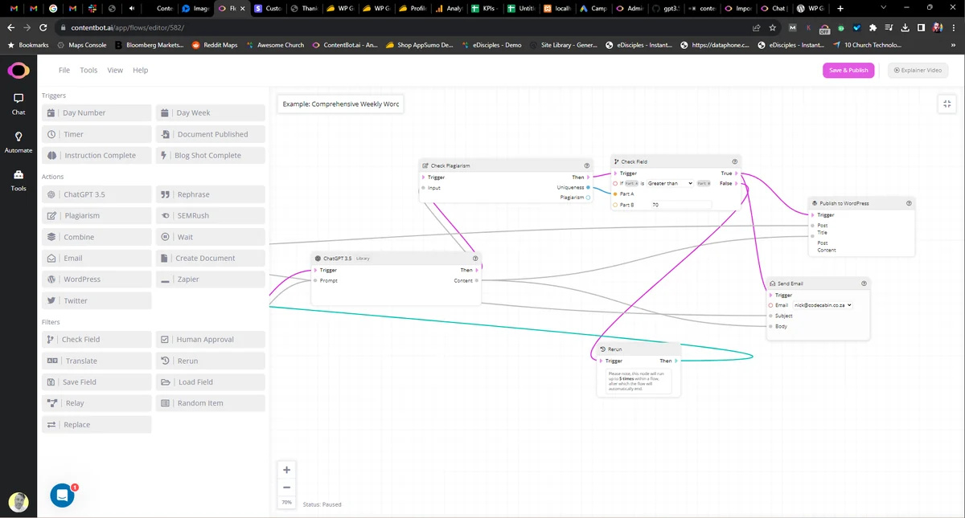Open the Send Email address dropdown
This screenshot has width=965, height=518.
(x=823, y=305)
